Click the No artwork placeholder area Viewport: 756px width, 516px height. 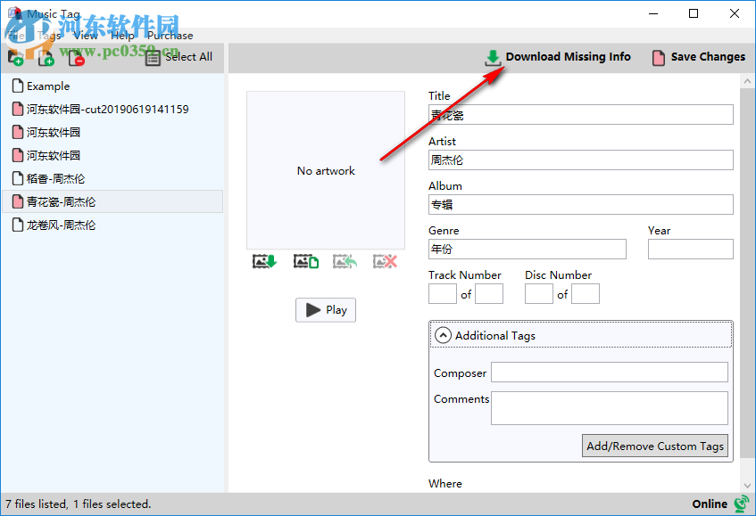pyautogui.click(x=326, y=170)
